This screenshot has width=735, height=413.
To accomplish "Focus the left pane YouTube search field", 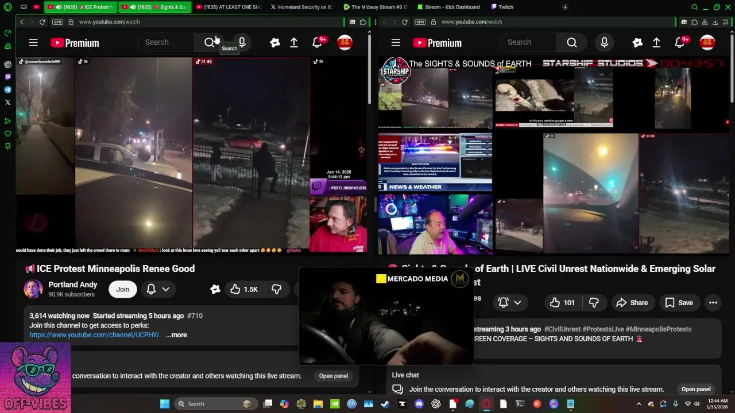I will (x=165, y=42).
